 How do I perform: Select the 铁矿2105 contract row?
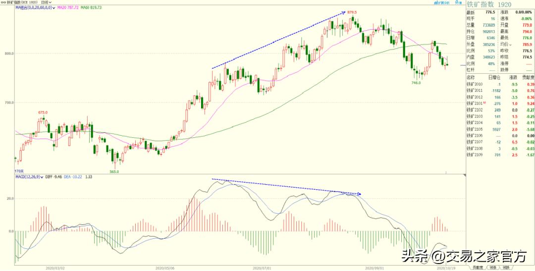point(500,129)
